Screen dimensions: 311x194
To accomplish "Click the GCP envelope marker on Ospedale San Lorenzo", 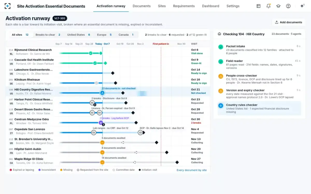I will 140,133.
